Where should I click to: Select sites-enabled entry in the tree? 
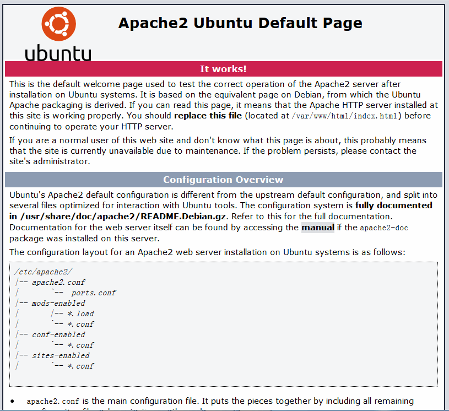pos(61,355)
